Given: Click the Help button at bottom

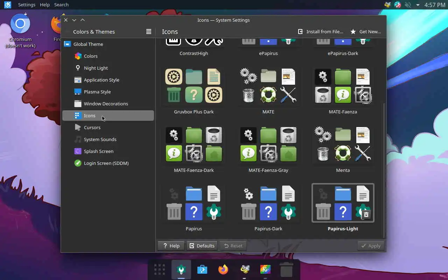Looking at the screenshot, I should point(171,246).
